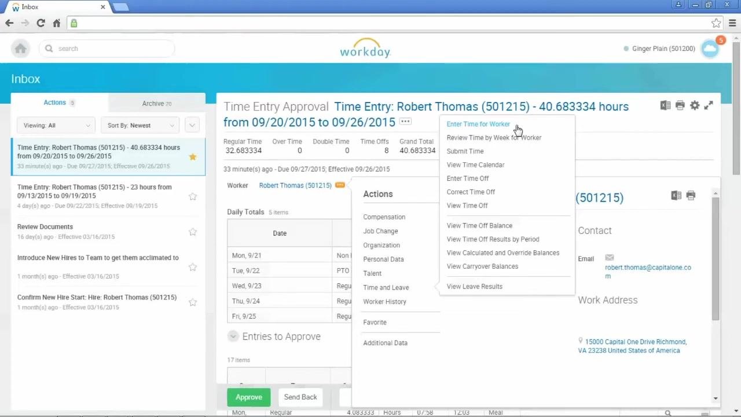
Task: Open the Personal Data submenu
Action: point(383,259)
